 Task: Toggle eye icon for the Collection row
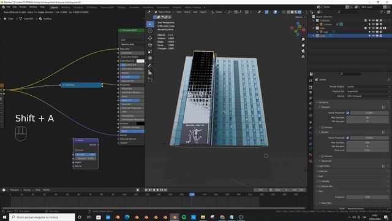pyautogui.click(x=373, y=20)
